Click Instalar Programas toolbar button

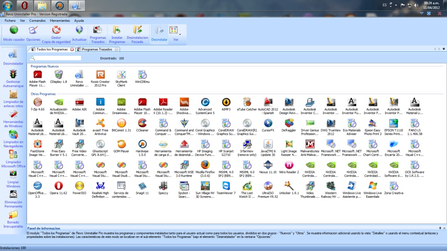(x=117, y=34)
